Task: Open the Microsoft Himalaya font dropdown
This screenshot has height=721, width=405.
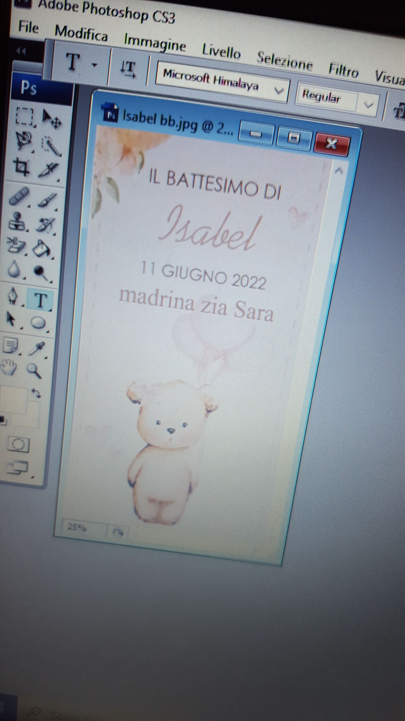Action: click(279, 91)
